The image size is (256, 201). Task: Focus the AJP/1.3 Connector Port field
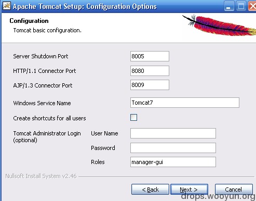(x=150, y=85)
